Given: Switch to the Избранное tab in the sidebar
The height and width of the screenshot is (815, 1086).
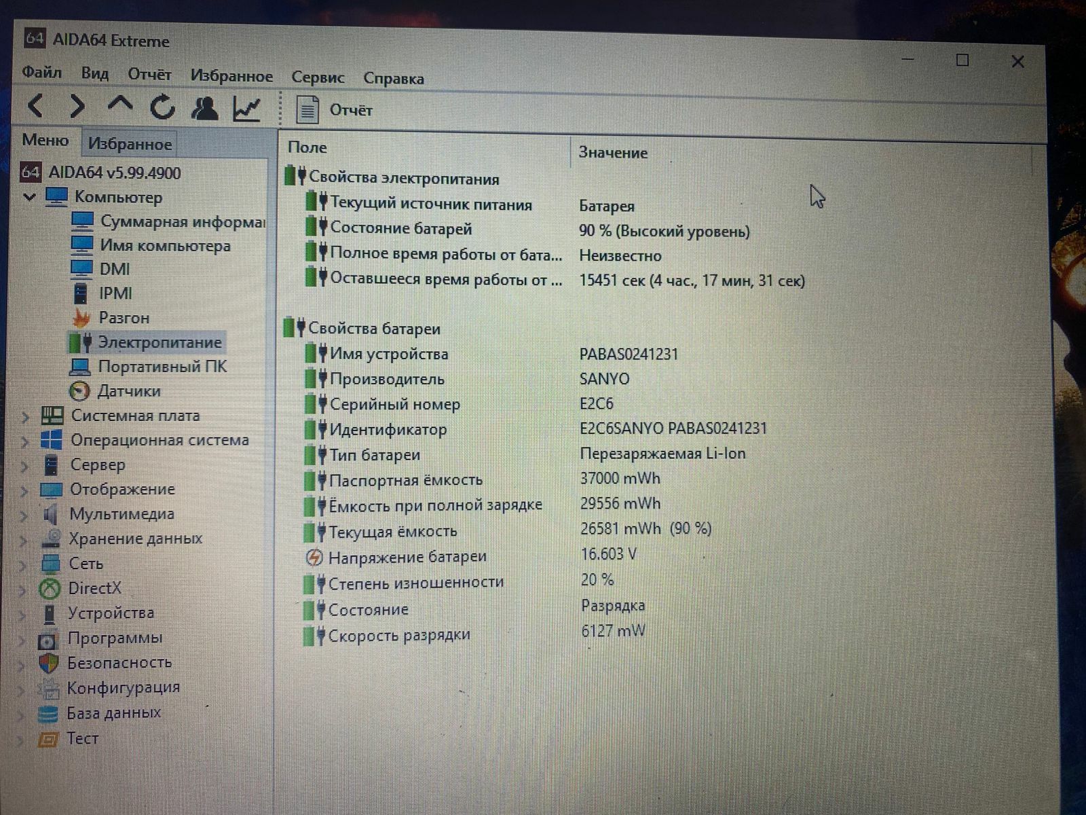Looking at the screenshot, I should point(130,144).
